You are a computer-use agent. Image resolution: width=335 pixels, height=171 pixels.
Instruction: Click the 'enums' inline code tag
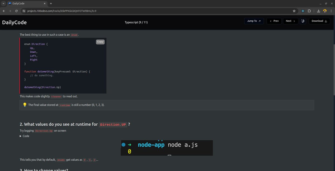tap(61, 160)
